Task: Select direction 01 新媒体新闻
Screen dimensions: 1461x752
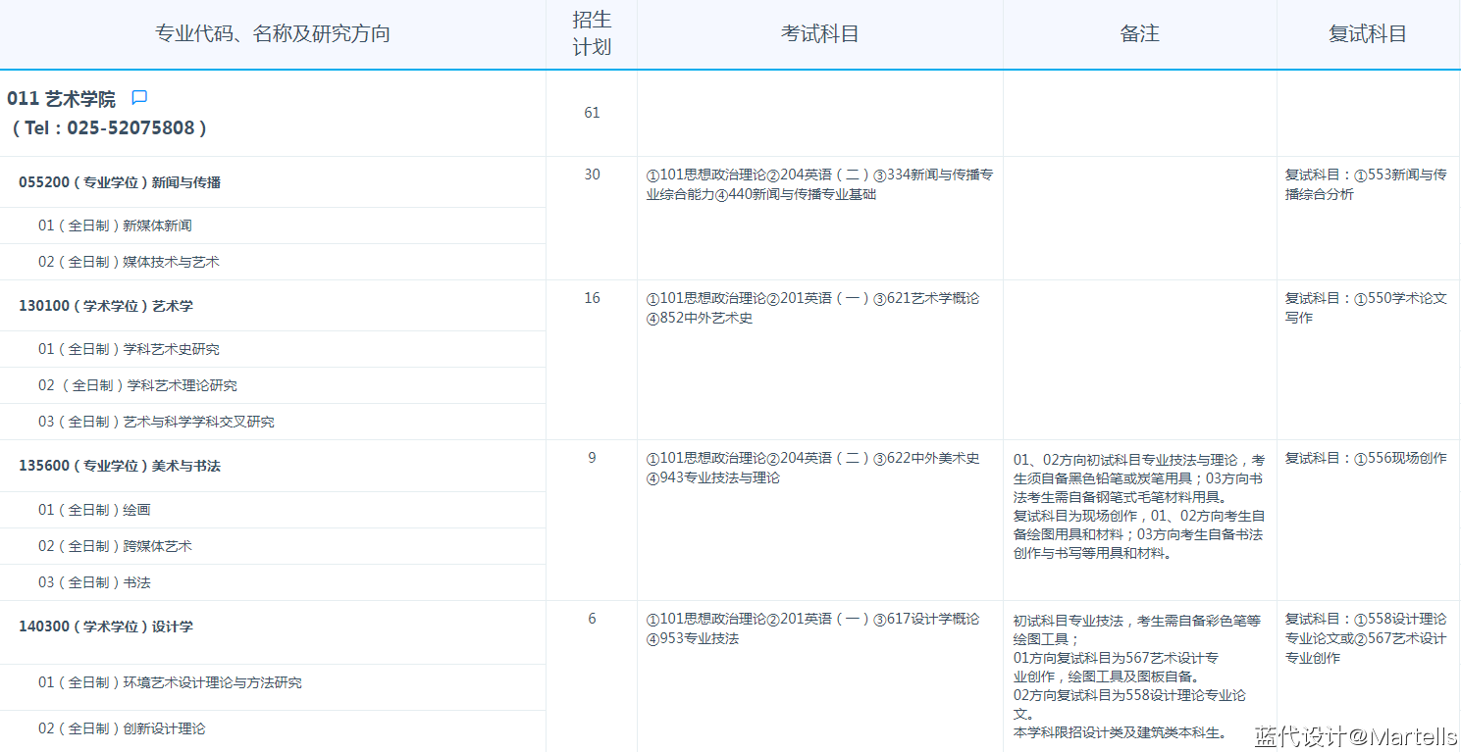Action: [x=115, y=226]
